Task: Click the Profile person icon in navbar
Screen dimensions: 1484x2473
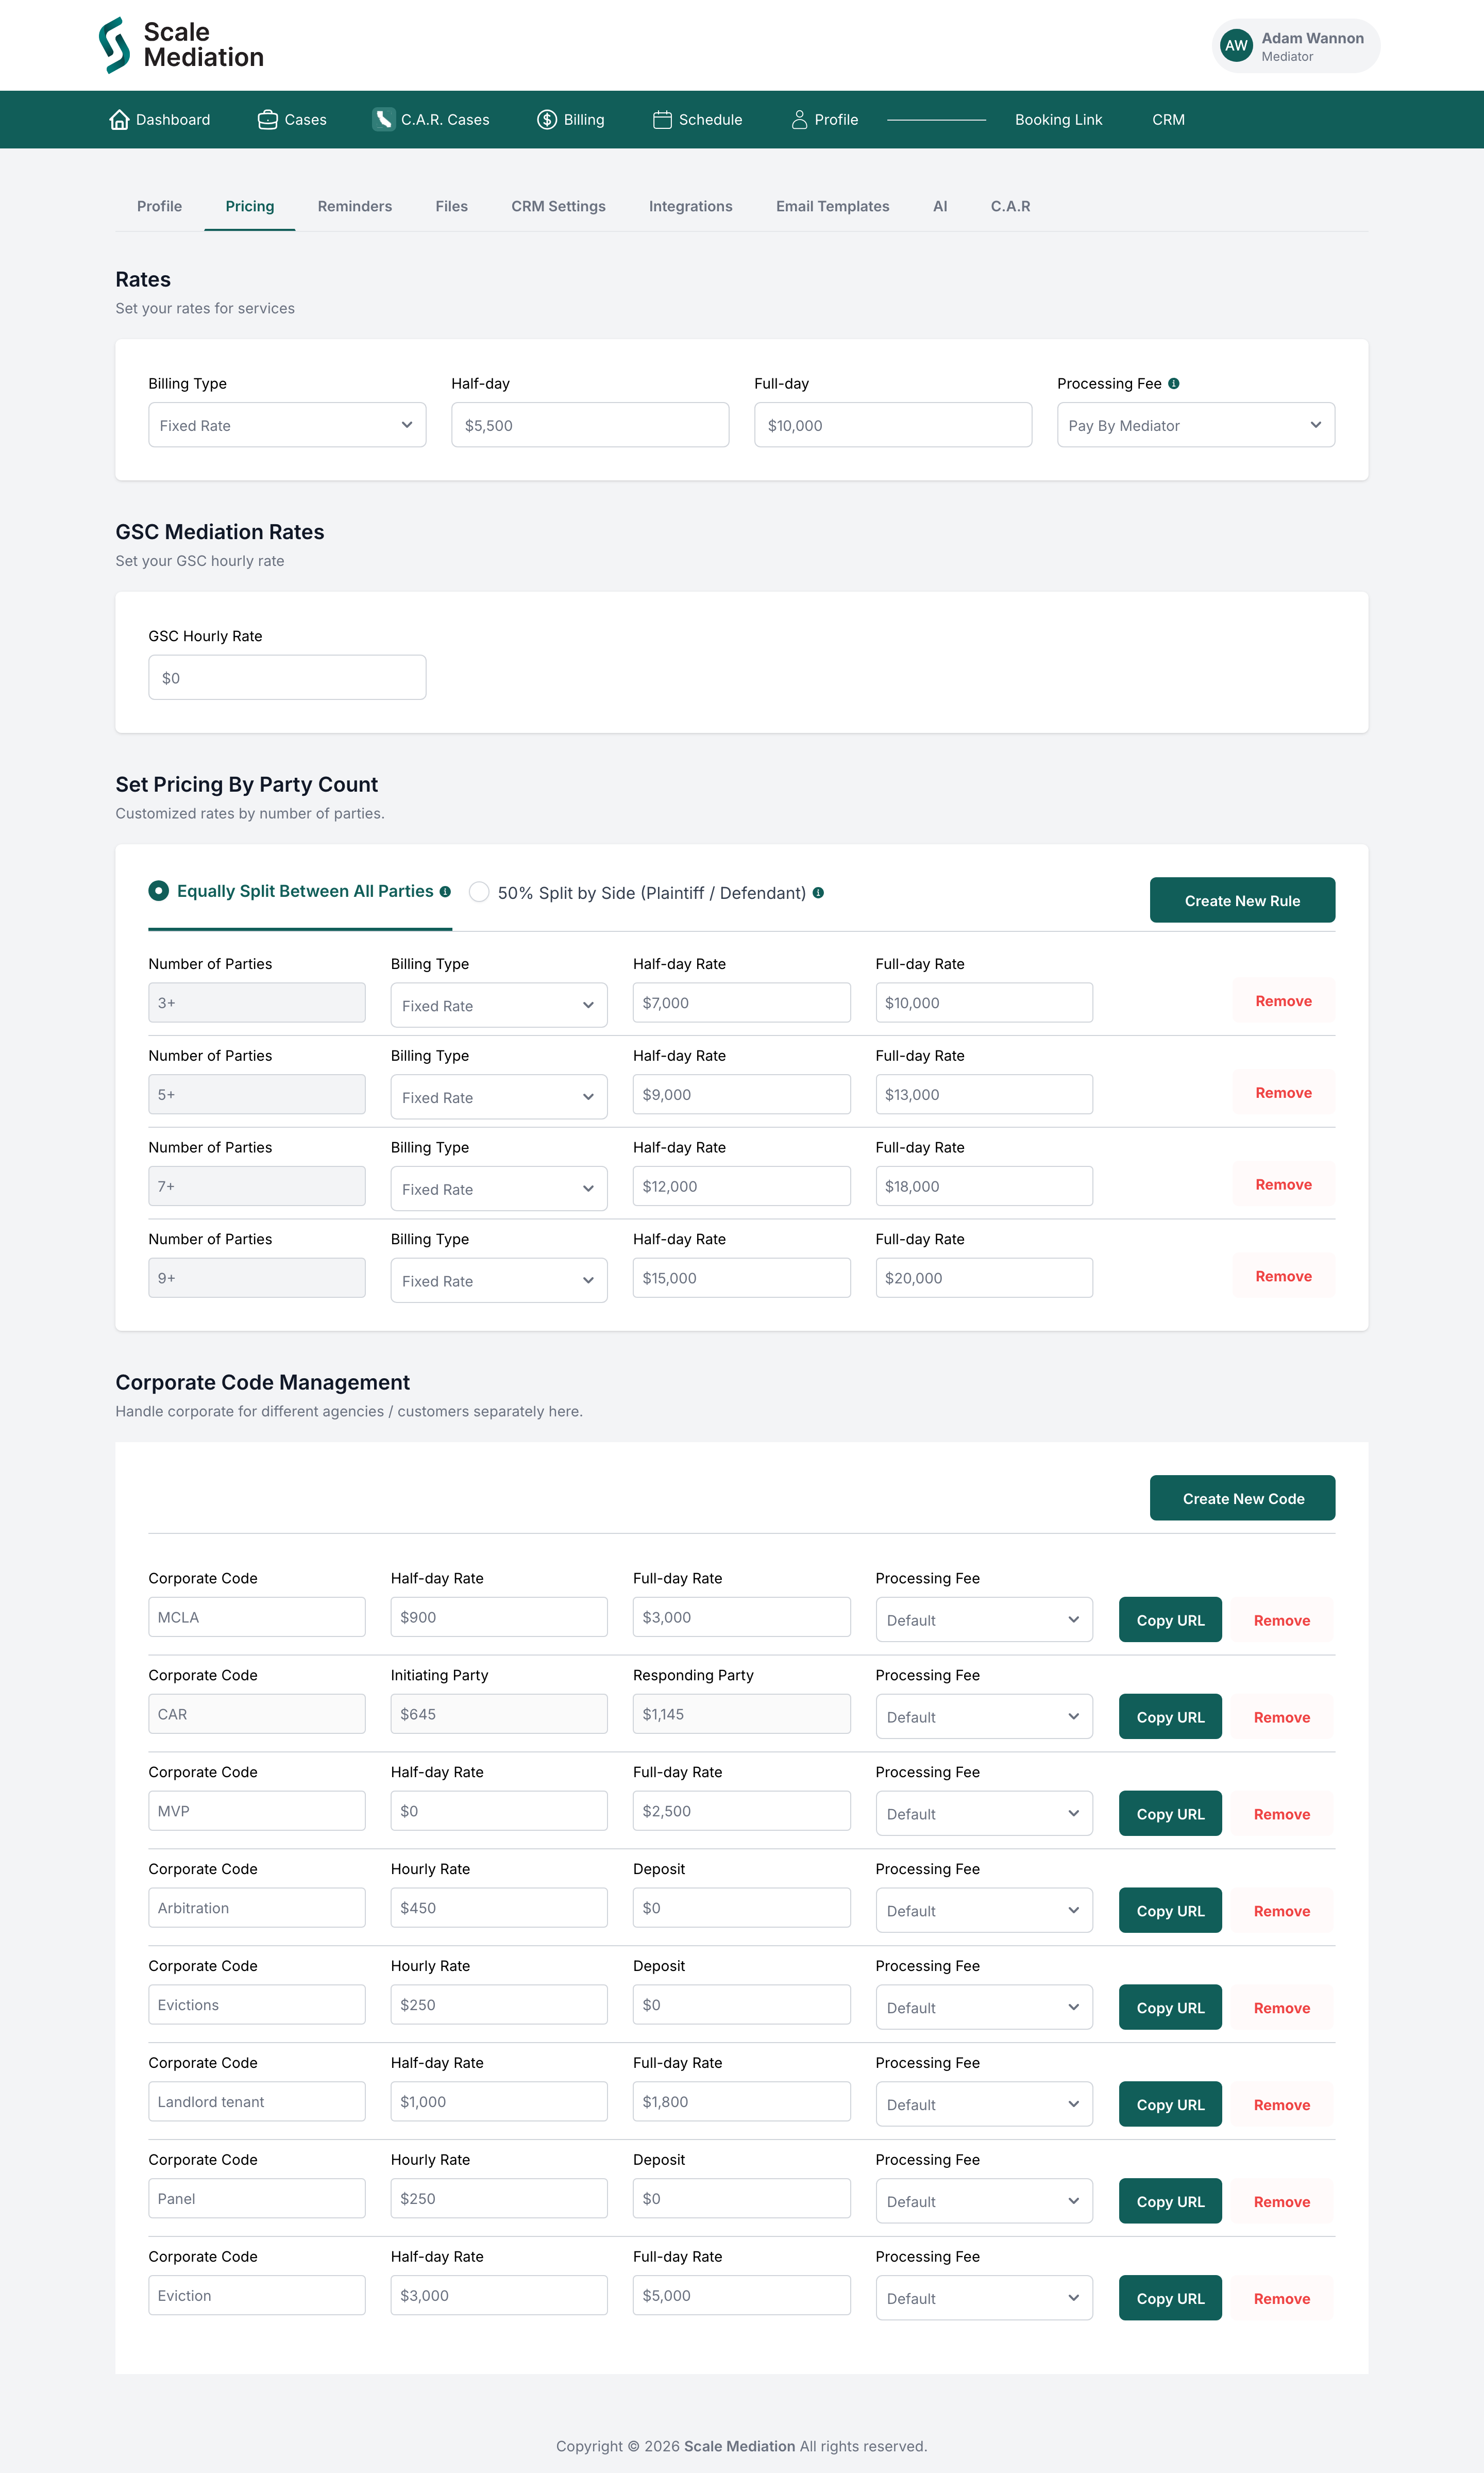Action: point(799,120)
